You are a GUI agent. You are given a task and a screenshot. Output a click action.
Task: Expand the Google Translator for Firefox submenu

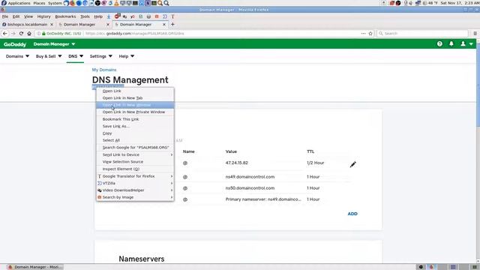pyautogui.click(x=135, y=176)
